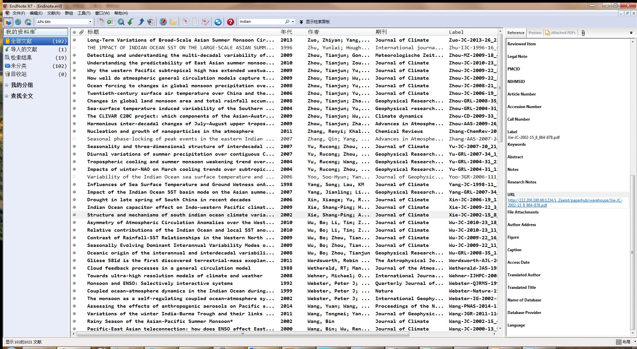Click Copy to Local Library toolbar icon
Image resolution: width=637 pixels, height=349 pixels.
101,22
